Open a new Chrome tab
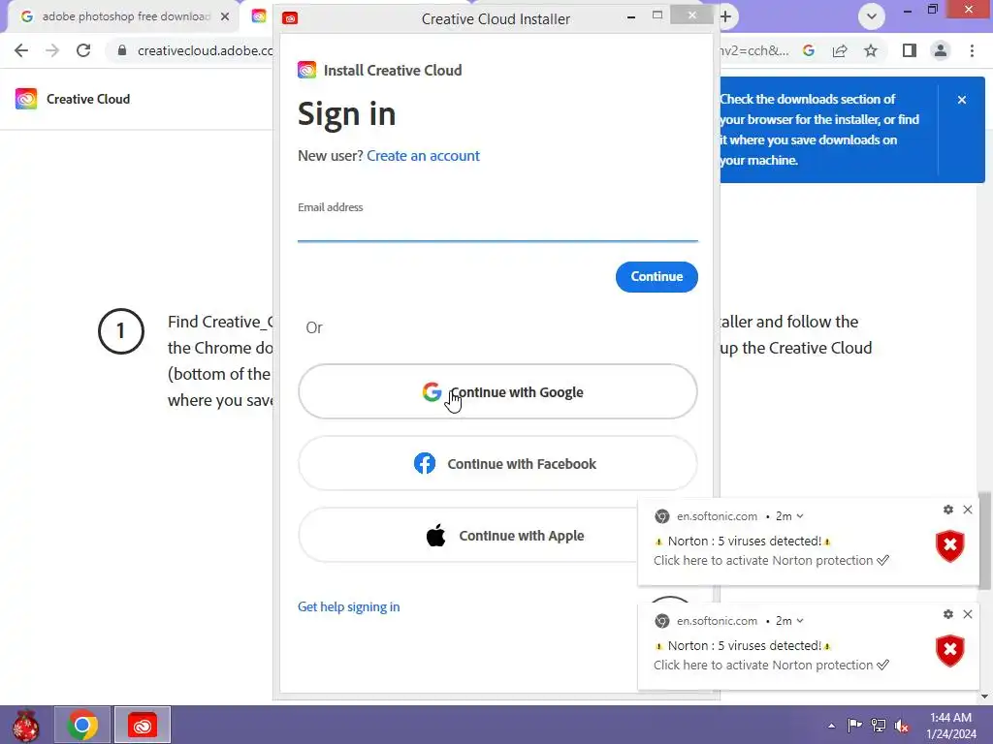Viewport: 993px width, 744px height. pos(725,16)
